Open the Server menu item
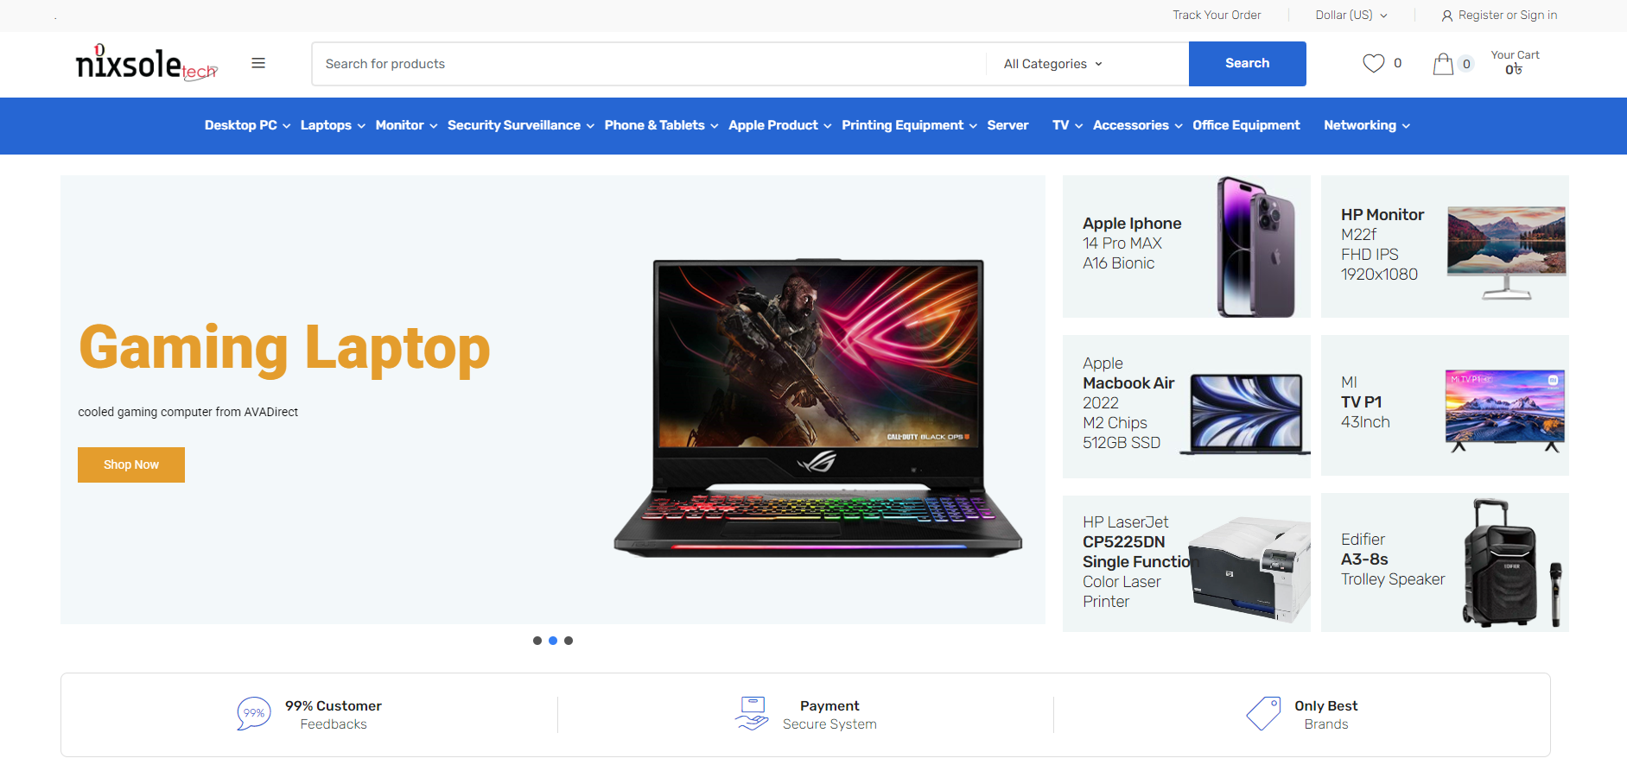1627x771 pixels. (1007, 125)
